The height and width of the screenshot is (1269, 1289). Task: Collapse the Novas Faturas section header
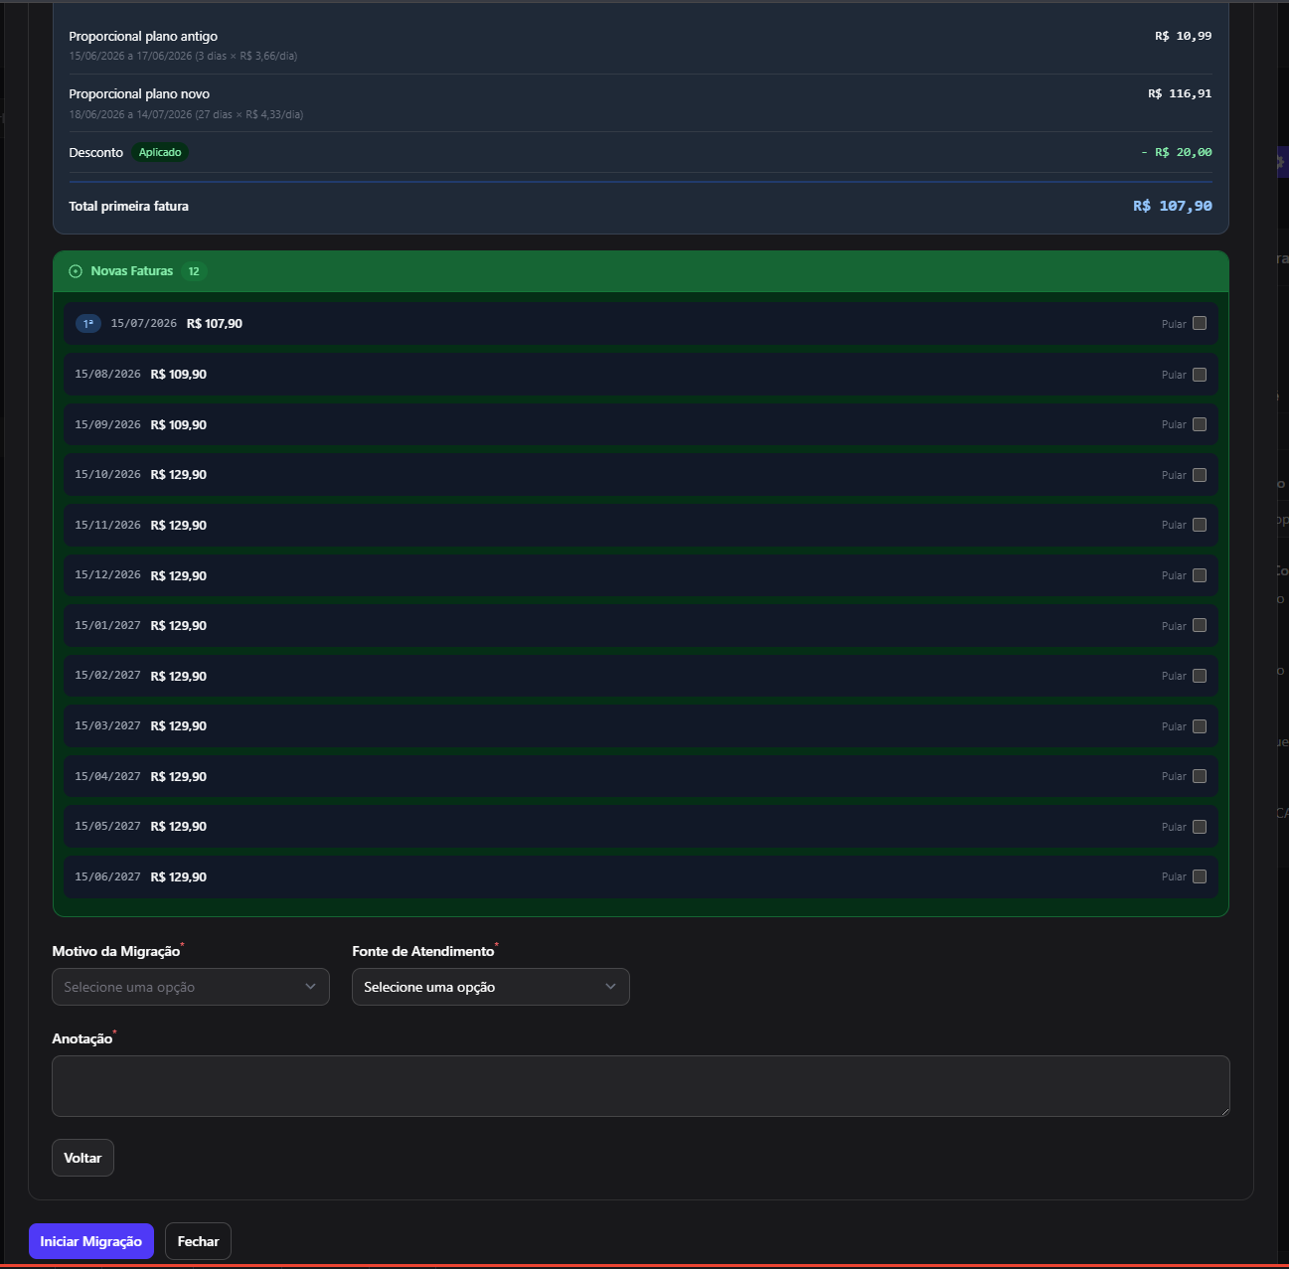[x=641, y=271]
